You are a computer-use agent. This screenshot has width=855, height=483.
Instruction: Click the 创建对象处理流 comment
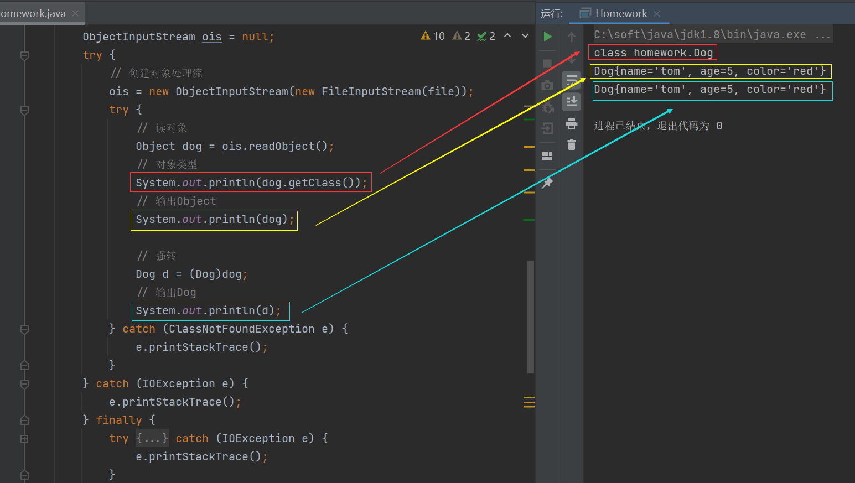[x=156, y=73]
